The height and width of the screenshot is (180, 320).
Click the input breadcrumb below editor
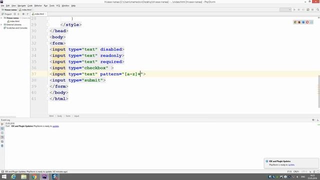[76, 116]
